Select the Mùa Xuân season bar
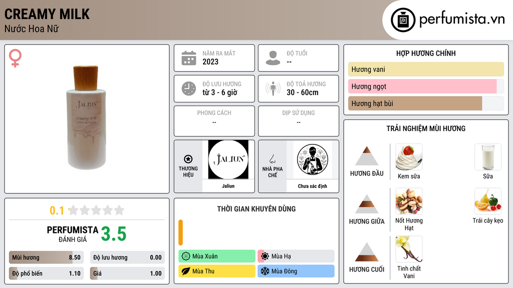This screenshot has height=288, width=513. tap(216, 256)
